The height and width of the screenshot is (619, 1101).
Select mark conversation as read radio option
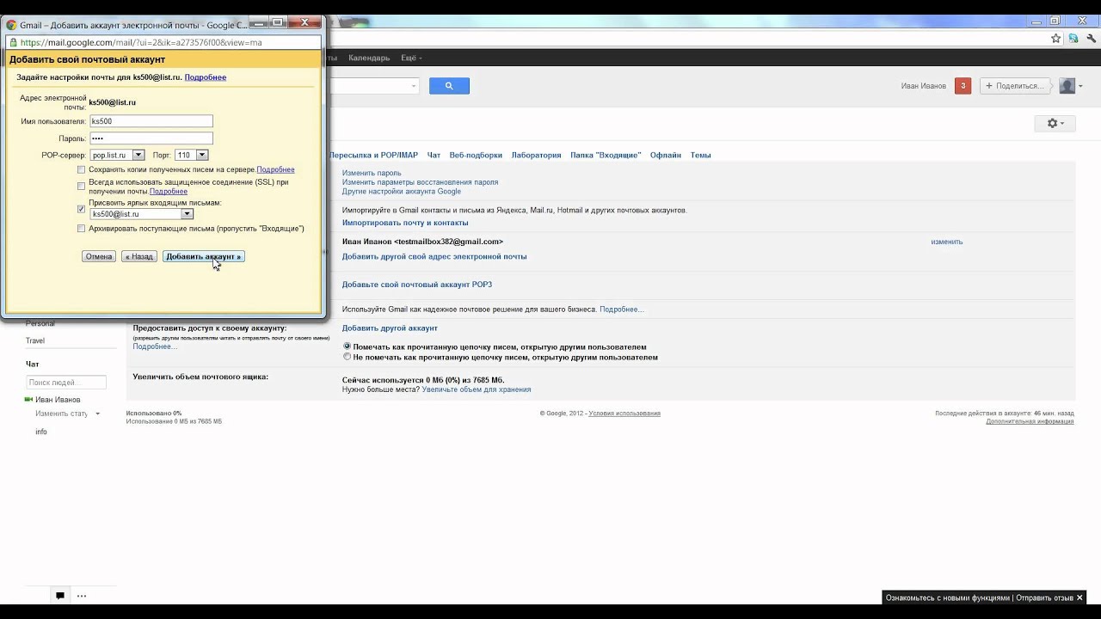348,346
